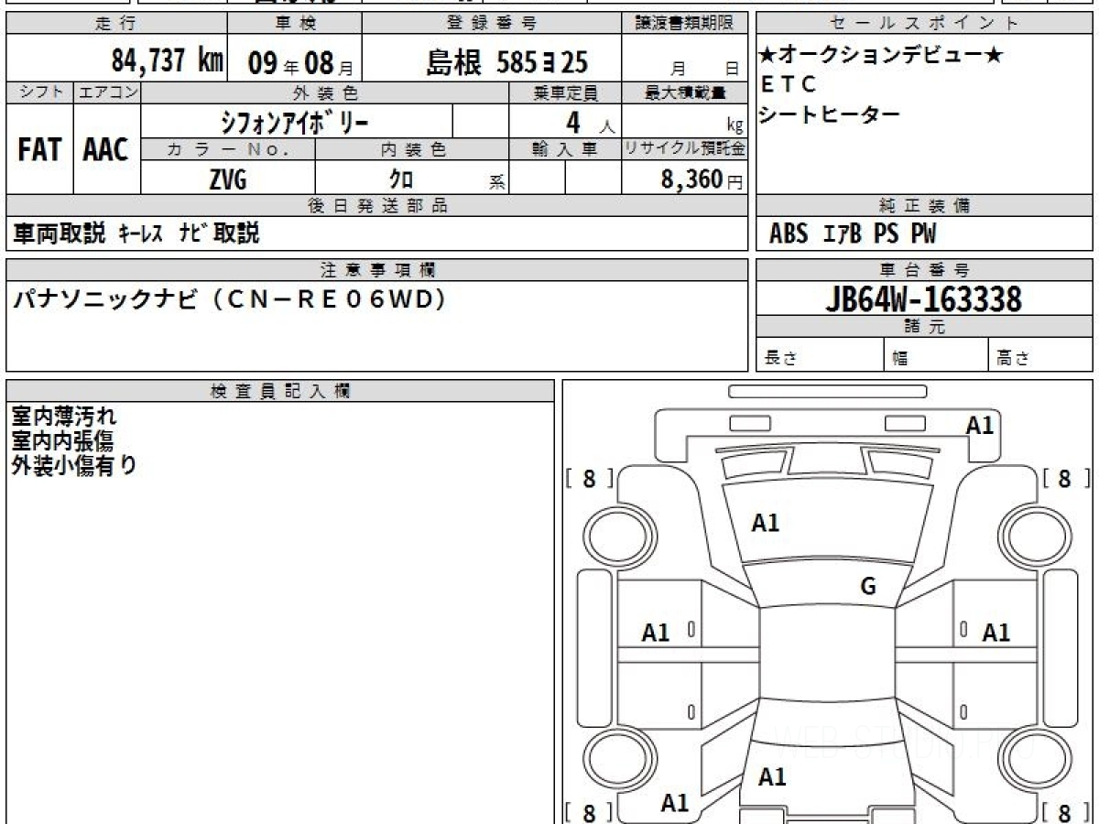Click the 後日発送部品 header

point(376,206)
